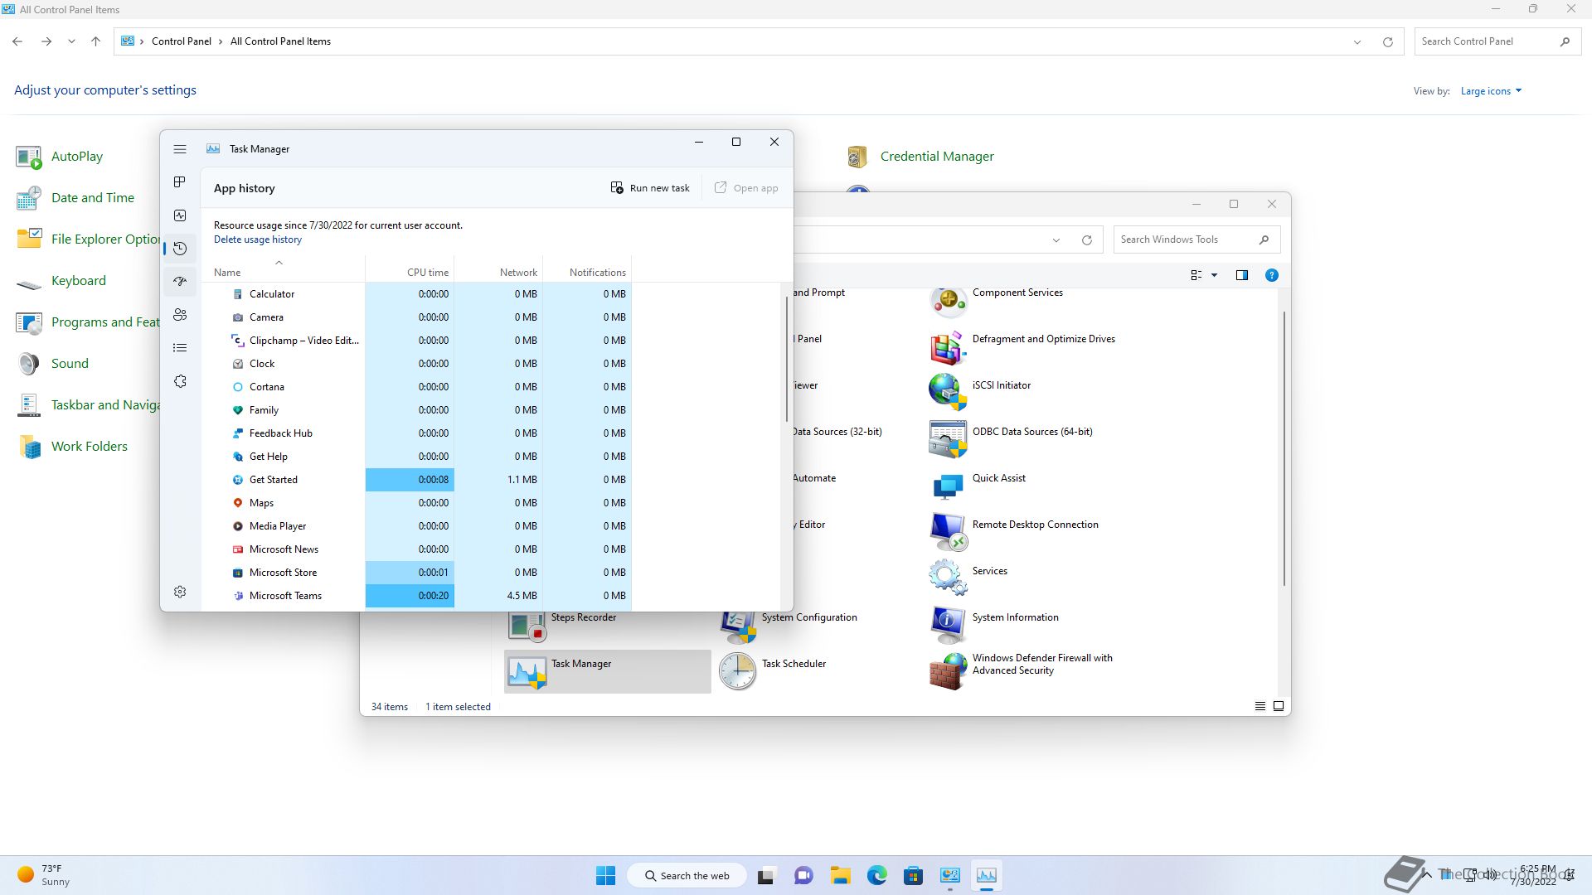Open Services page in Task Manager sidebar
The image size is (1592, 895).
[x=180, y=381]
